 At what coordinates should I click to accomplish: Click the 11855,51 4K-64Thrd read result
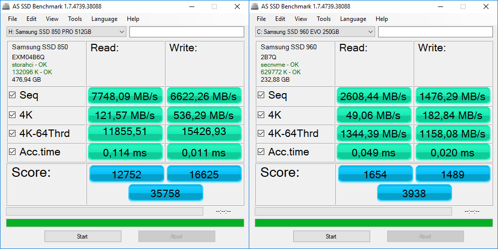(x=125, y=133)
